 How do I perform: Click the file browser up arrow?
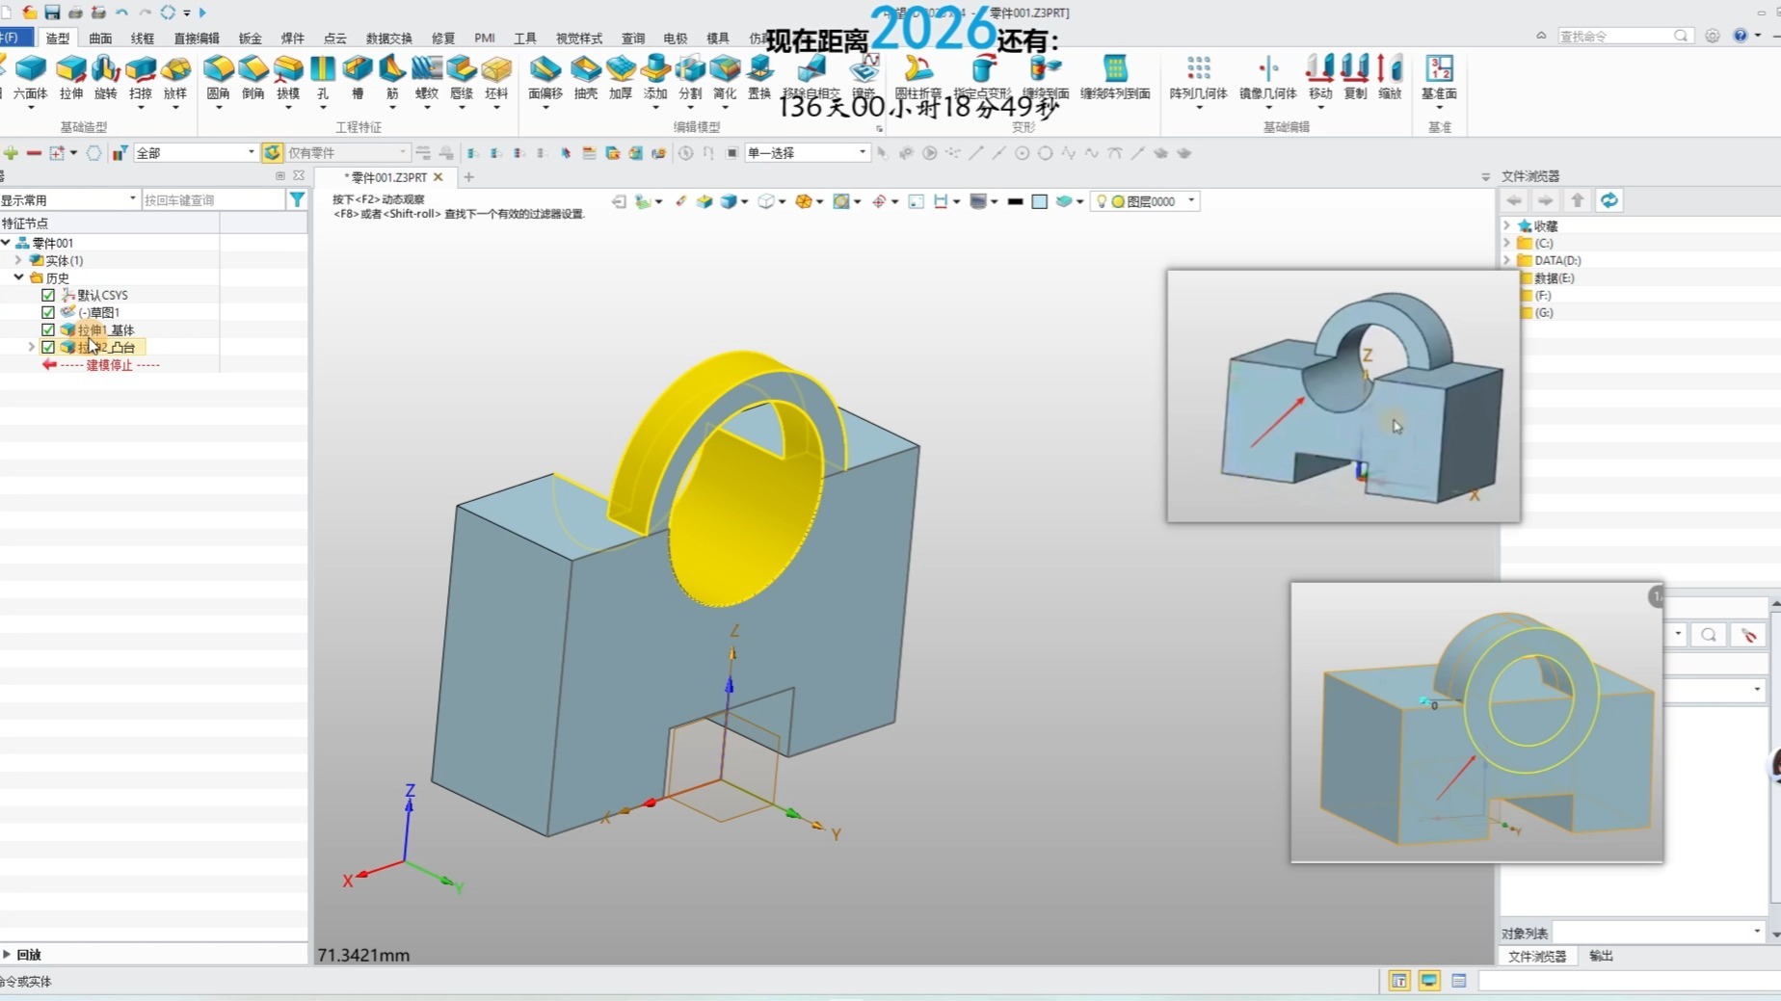tap(1578, 200)
